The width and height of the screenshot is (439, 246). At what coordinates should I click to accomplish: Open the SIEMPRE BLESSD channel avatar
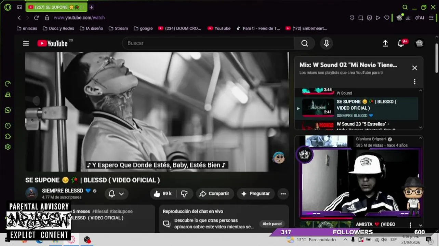(31, 193)
